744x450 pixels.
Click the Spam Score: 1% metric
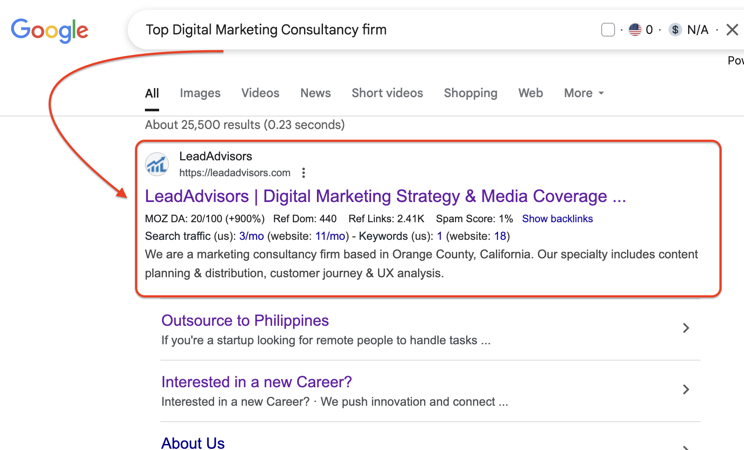[474, 219]
